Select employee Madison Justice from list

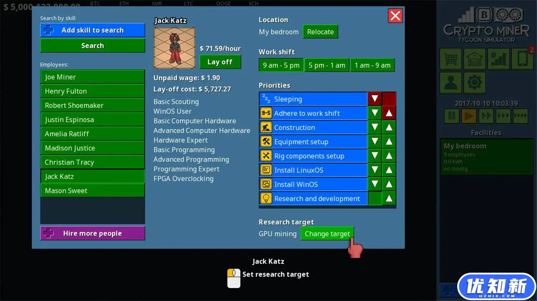pos(92,148)
